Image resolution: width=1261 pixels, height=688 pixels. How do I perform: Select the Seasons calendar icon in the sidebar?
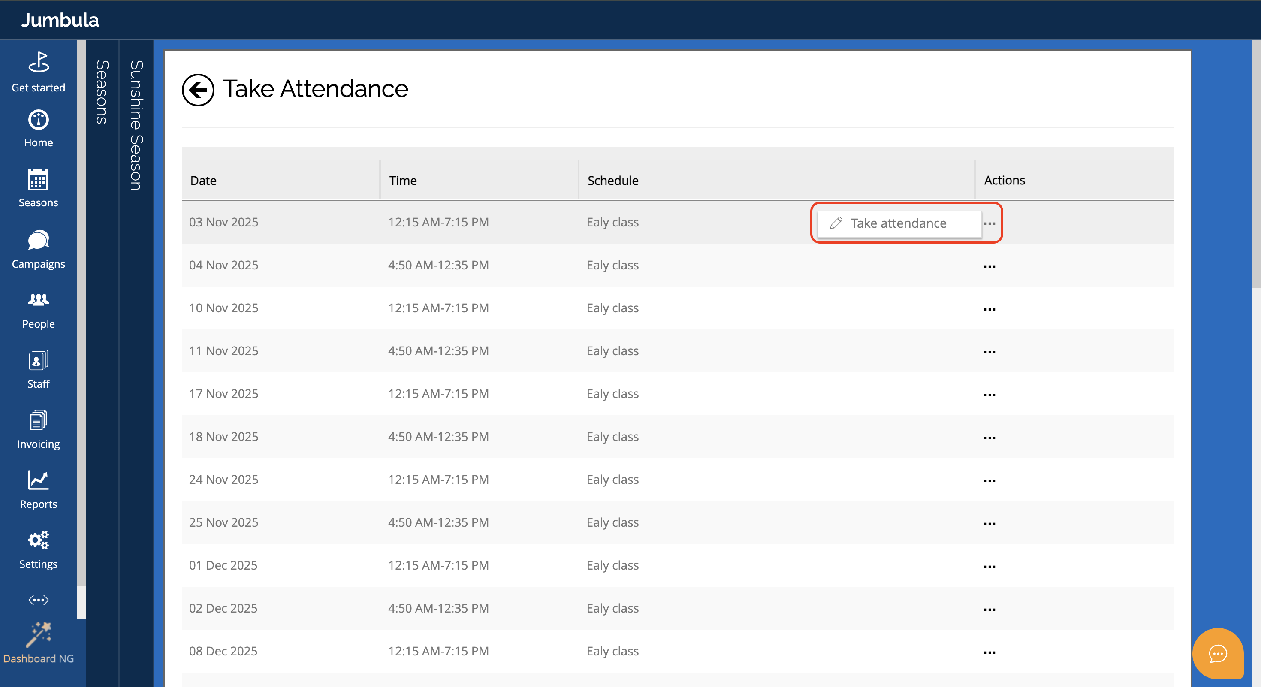tap(38, 181)
